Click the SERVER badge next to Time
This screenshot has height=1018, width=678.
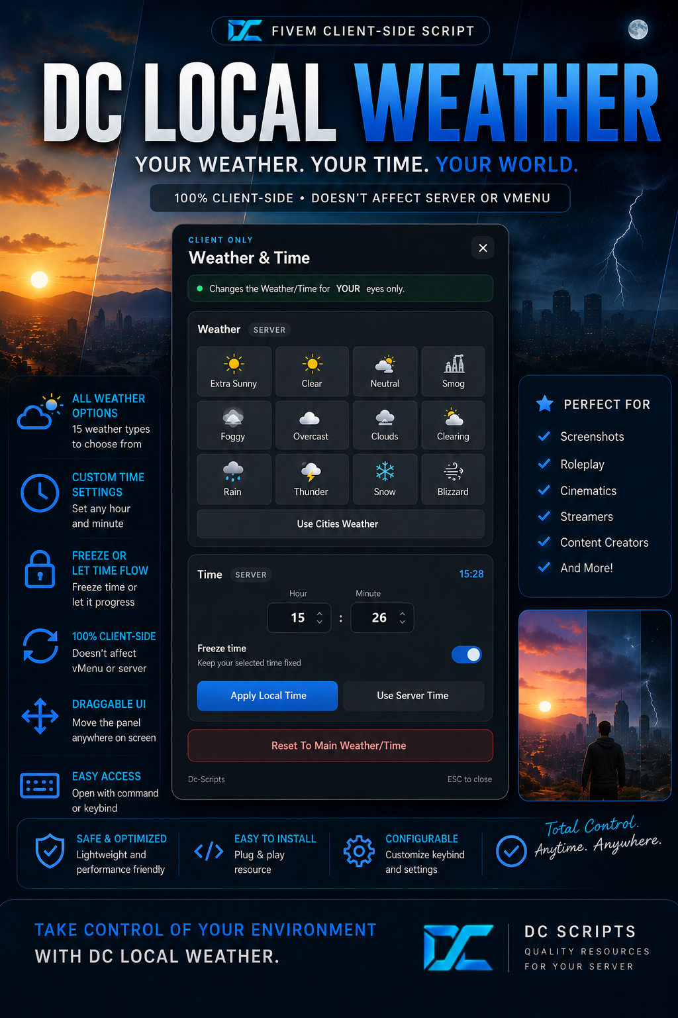(251, 575)
